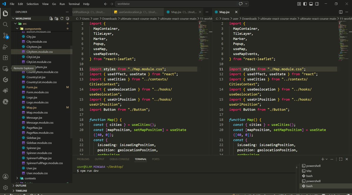Viewport: 352px width, 195px height.
Task: Create a new terminal with plus icon
Action: [323, 159]
